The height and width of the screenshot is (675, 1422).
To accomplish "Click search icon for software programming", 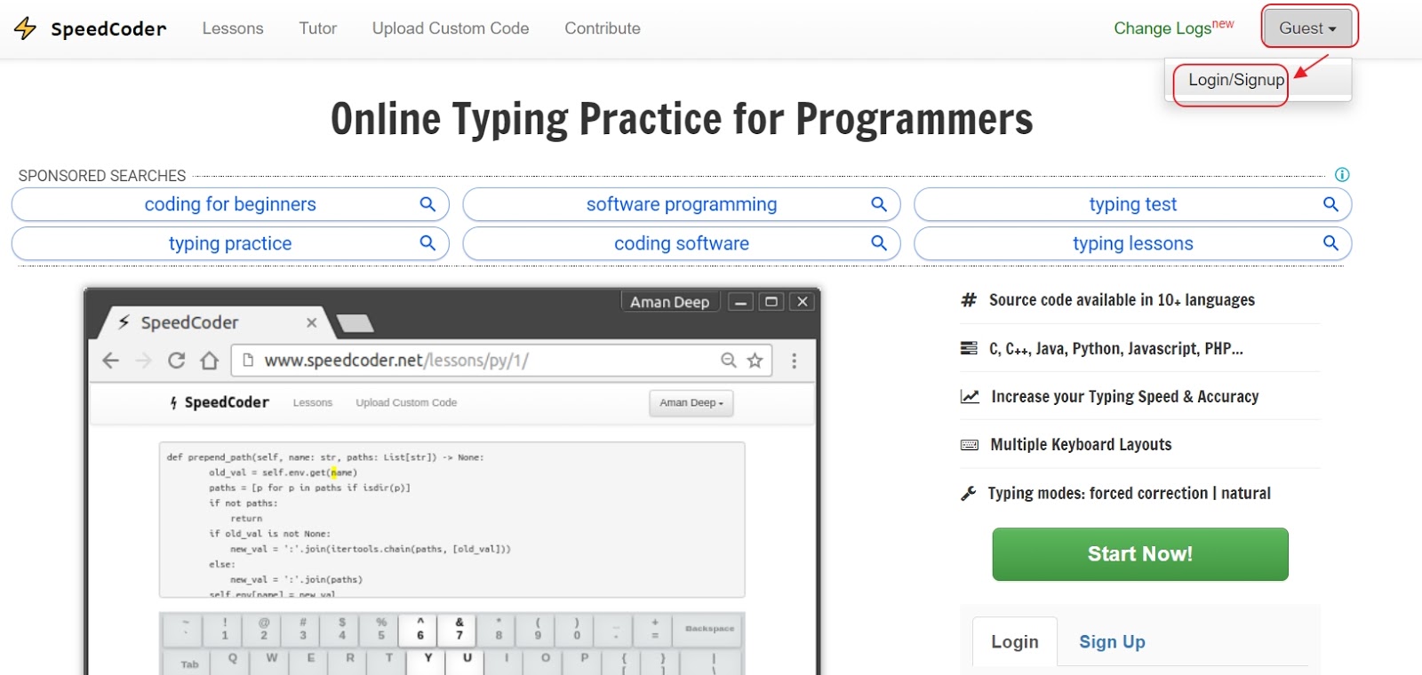I will coord(879,204).
